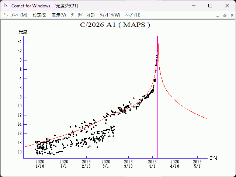Maximize the Comet for Windows window

click(210, 6)
